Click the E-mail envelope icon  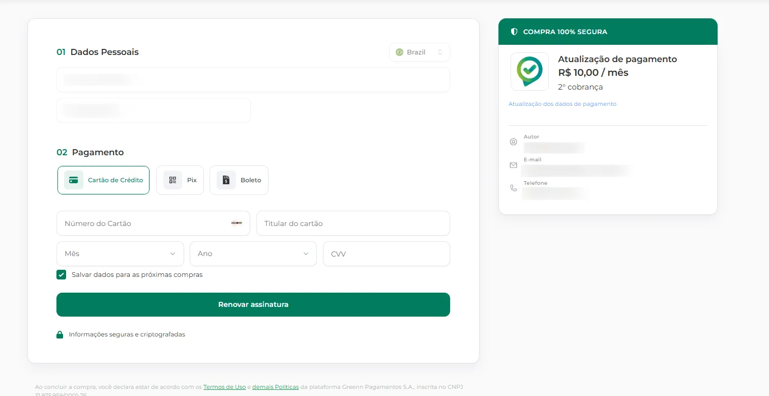click(513, 165)
